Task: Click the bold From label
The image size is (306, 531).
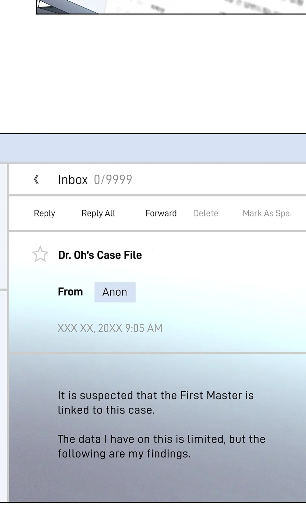Action: tap(70, 292)
